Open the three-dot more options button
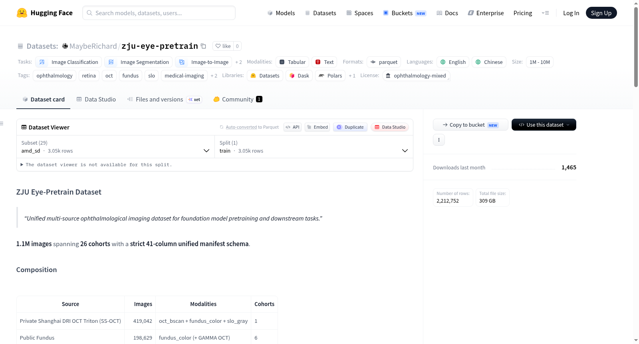 click(439, 140)
